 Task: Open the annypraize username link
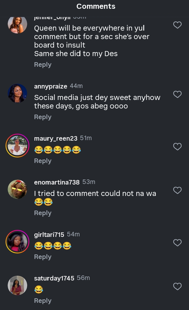point(51,86)
